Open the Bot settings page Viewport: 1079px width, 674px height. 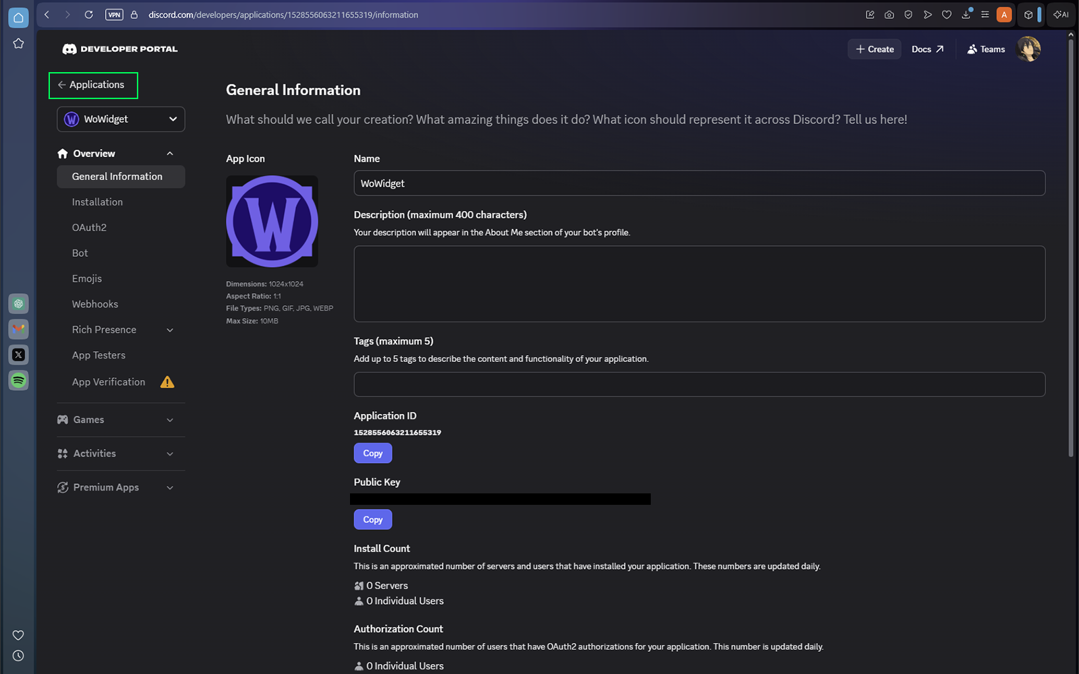point(80,253)
